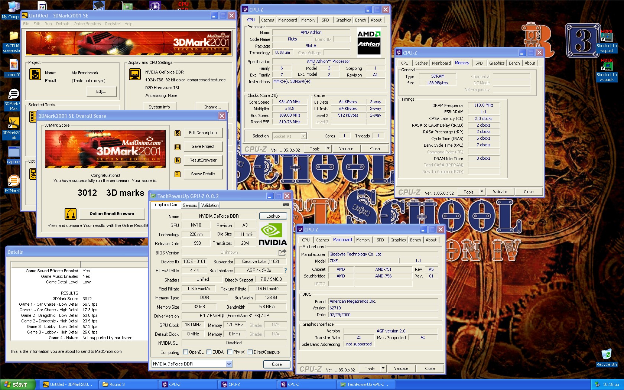624x390 pixels.
Task: Click the GPU-Z screenshot camera icon
Action: (x=286, y=205)
